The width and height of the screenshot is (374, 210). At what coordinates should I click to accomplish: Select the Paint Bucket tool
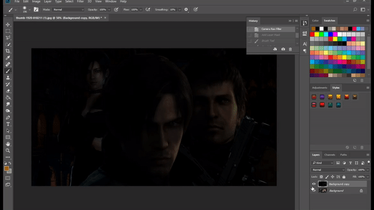coord(8,97)
